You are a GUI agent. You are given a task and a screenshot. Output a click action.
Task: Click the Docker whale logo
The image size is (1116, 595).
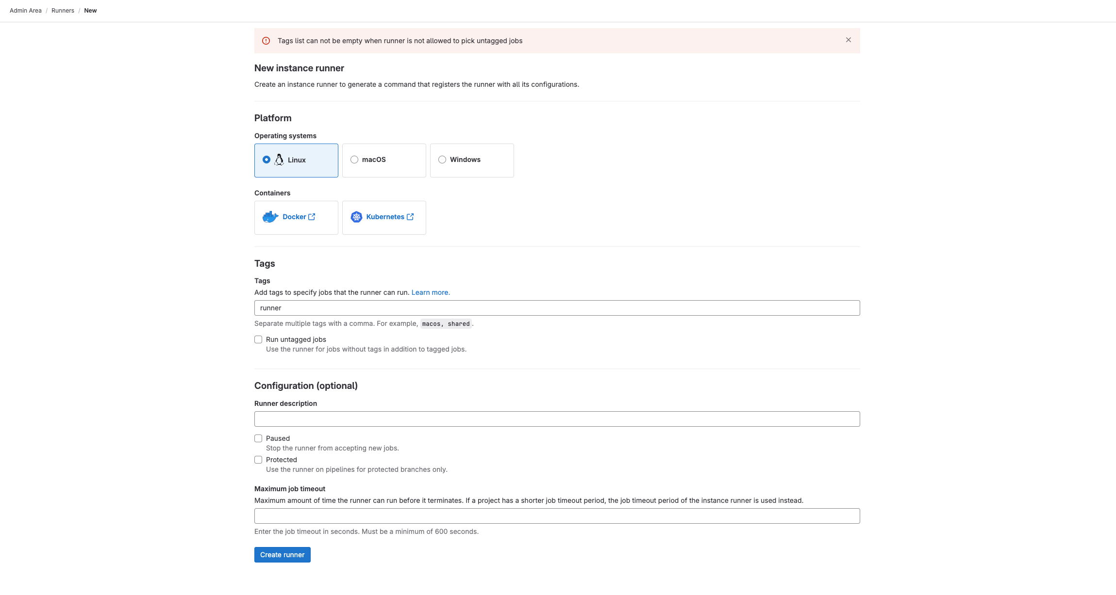[270, 217]
